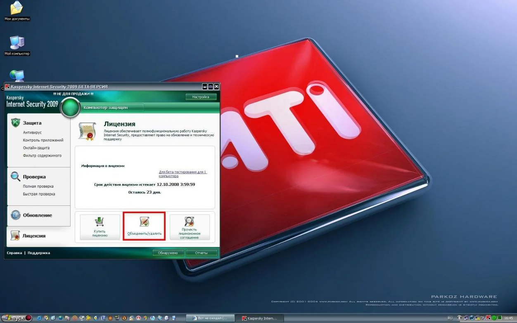This screenshot has height=323, width=517.
Task: Launch Internet Explorer from quick launch
Action: (x=39, y=318)
